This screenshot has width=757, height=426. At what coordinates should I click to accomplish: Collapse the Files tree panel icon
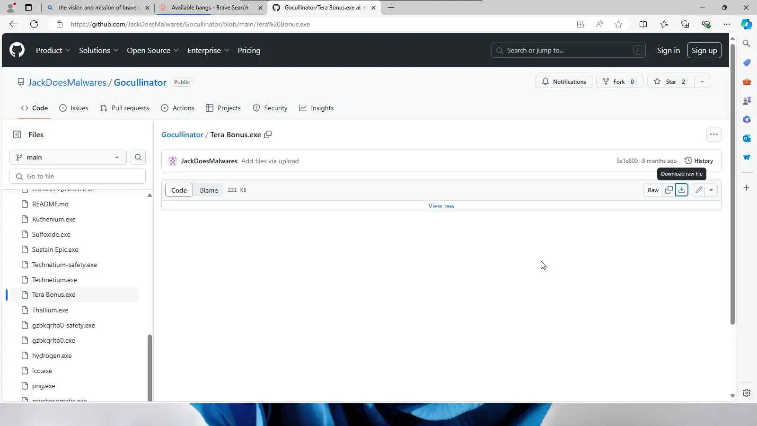[x=17, y=134]
